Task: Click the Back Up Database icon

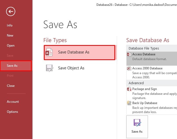Action: coord(129,103)
